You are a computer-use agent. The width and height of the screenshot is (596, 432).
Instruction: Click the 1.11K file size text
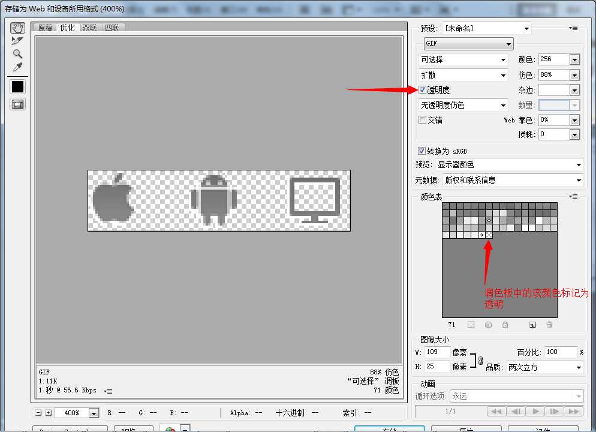tap(48, 381)
